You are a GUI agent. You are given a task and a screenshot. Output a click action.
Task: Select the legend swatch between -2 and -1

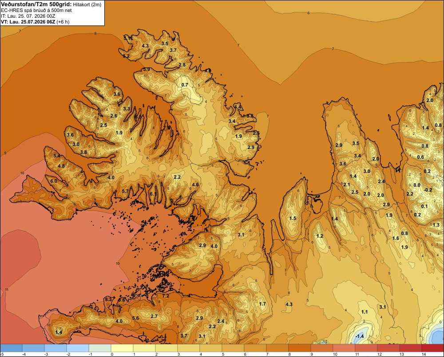(78, 348)
